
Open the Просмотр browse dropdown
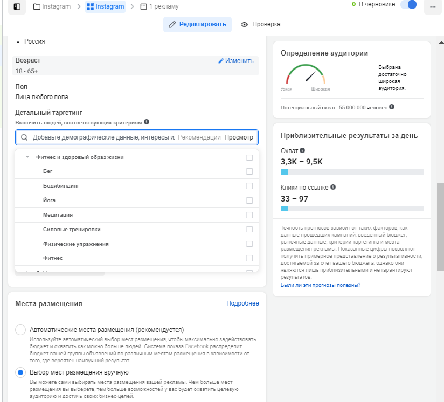(239, 138)
